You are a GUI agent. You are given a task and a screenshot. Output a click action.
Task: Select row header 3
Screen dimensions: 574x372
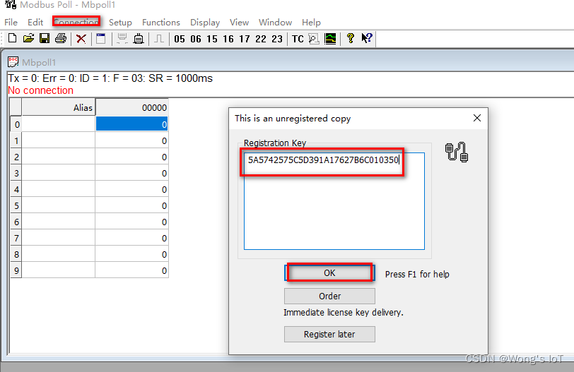tap(16, 173)
